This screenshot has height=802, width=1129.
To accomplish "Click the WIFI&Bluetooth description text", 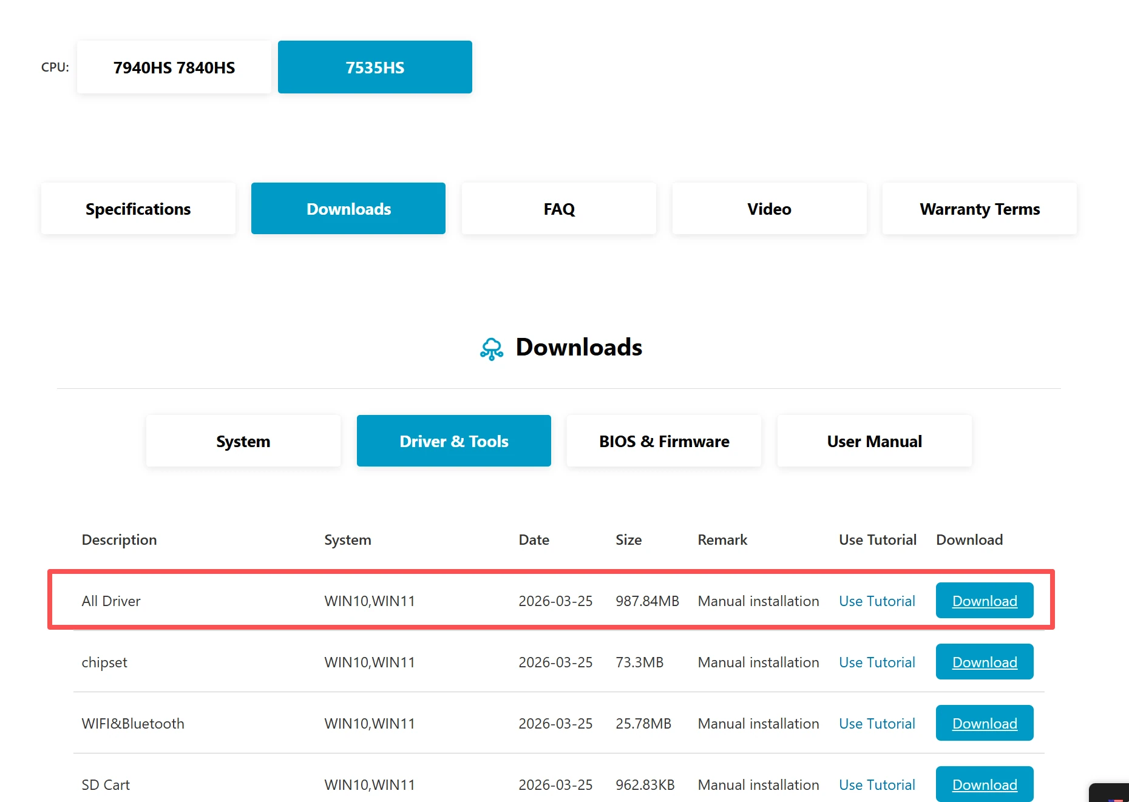I will [133, 724].
